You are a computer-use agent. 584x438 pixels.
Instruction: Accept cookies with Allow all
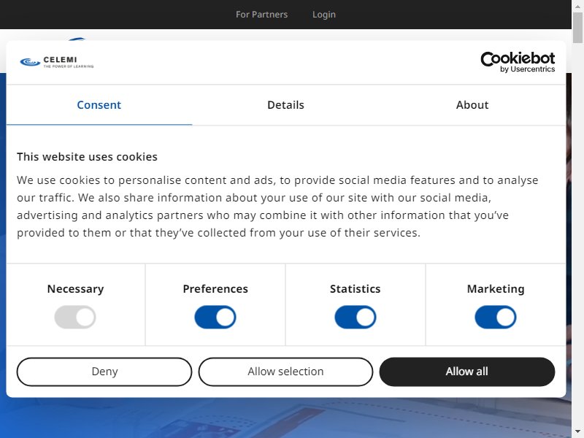tap(467, 372)
